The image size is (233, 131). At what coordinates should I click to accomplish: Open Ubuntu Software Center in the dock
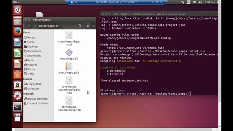point(17,75)
